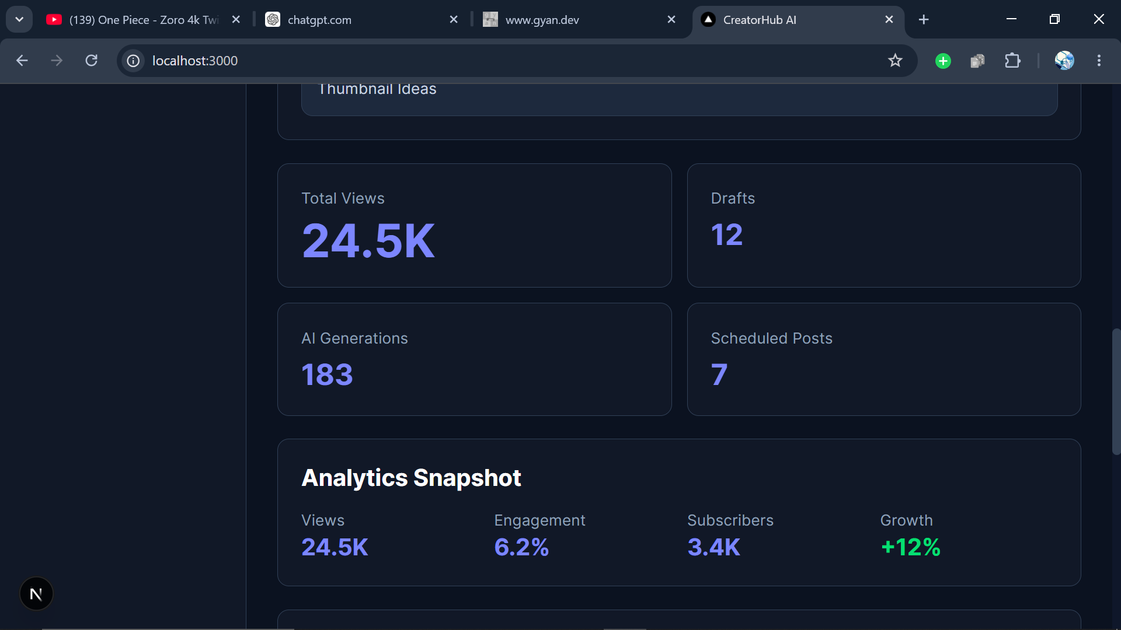Viewport: 1121px width, 630px height.
Task: Click the Engagement label
Action: [539, 520]
